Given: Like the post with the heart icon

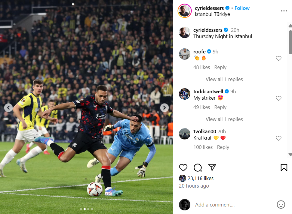Looking at the screenshot, I should click(183, 167).
